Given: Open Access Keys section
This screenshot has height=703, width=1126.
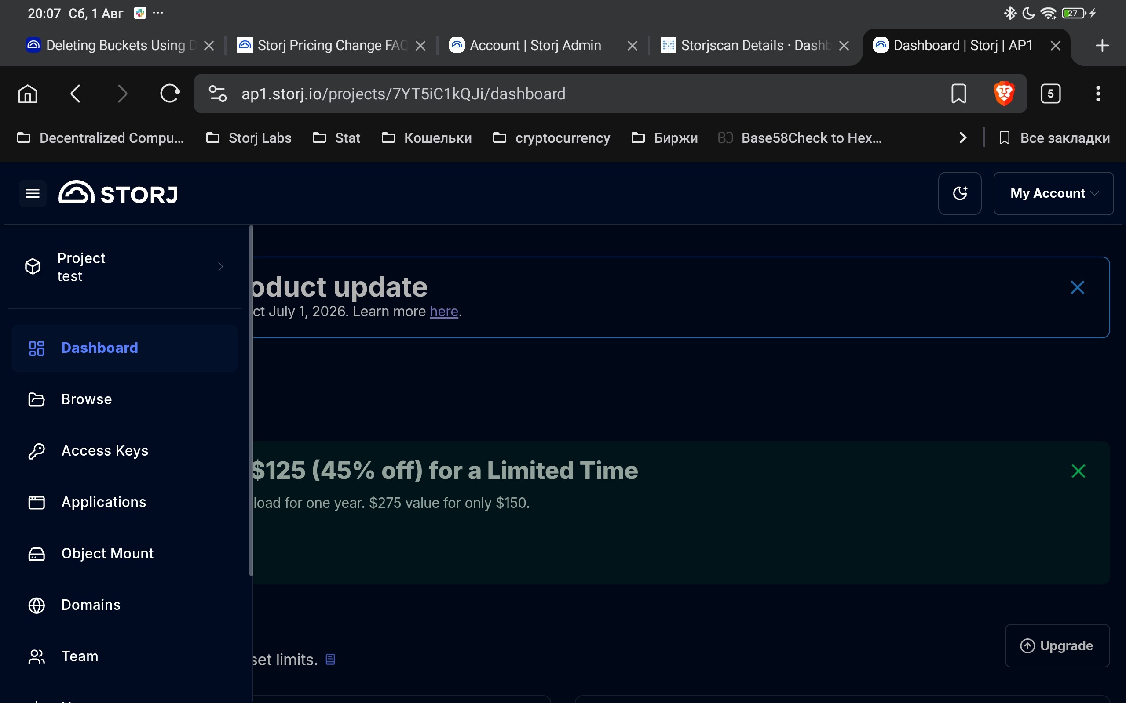Looking at the screenshot, I should coord(125,451).
